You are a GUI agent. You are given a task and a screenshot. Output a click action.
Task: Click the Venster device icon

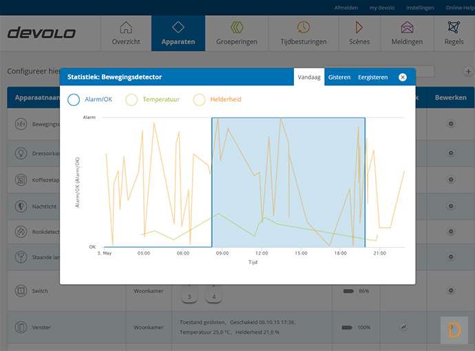click(x=21, y=328)
